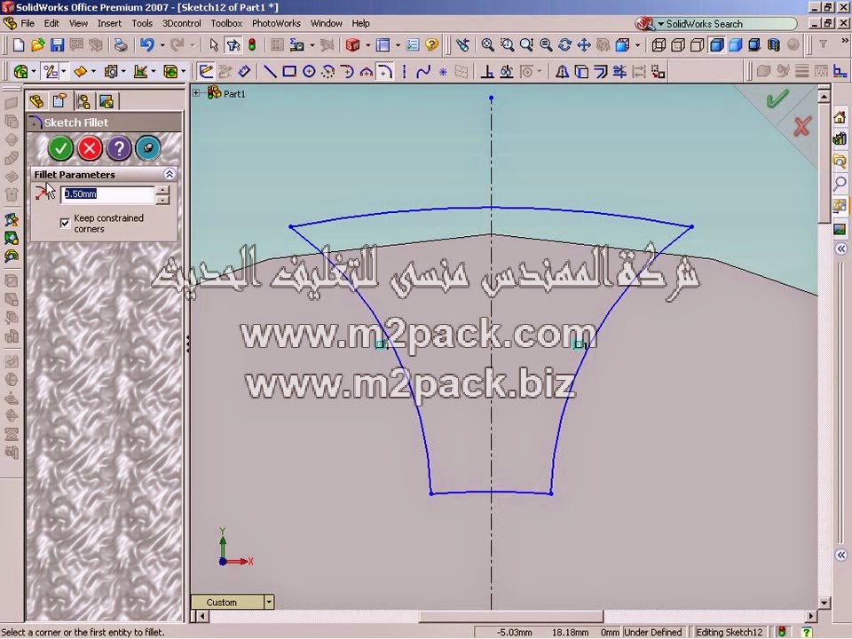Open the Tools menu
The width and height of the screenshot is (852, 639).
pos(142,23)
